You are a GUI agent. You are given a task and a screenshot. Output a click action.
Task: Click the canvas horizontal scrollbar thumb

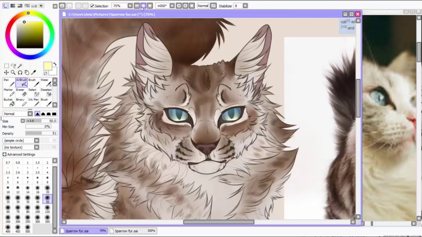click(219, 222)
